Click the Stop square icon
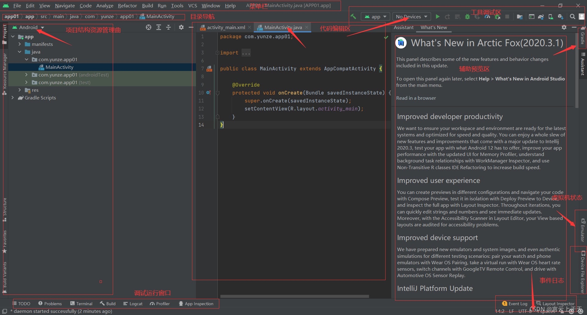Image resolution: width=587 pixels, height=315 pixels. point(507,17)
